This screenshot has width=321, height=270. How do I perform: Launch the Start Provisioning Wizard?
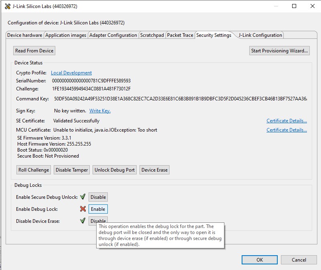coord(279,51)
